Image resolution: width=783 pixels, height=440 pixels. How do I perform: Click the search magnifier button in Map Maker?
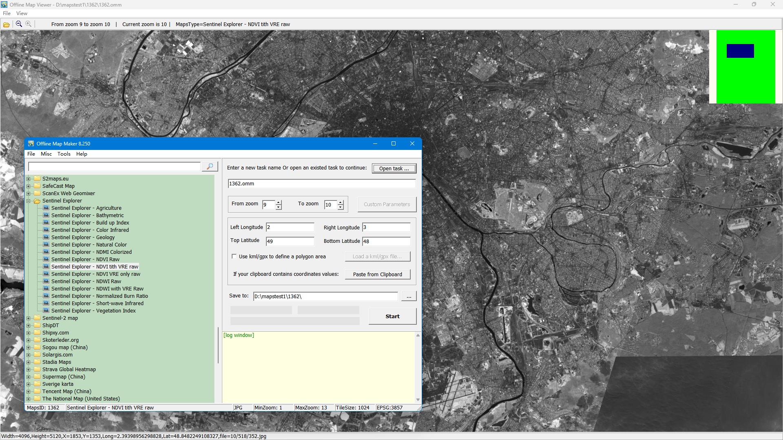point(210,166)
